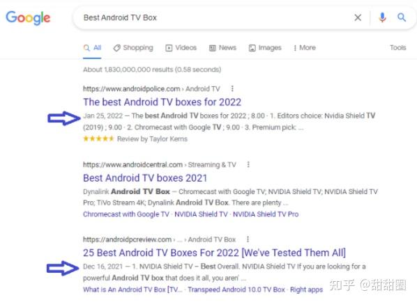Select the All results tab
Screen dimensions: 417x302
(x=92, y=48)
